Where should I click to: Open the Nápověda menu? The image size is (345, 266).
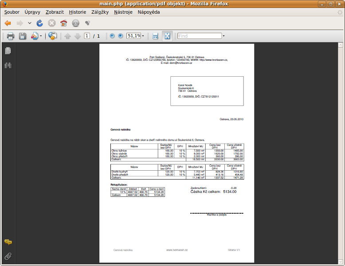(149, 12)
